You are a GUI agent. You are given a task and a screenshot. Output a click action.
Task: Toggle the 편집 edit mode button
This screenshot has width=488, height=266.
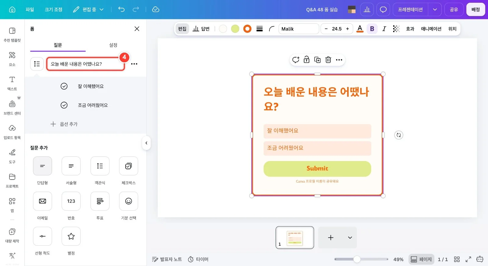182,29
